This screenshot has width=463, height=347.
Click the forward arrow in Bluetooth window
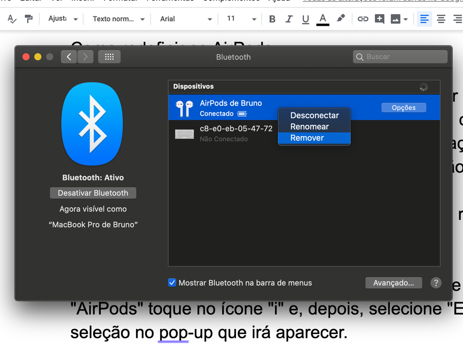click(x=85, y=56)
